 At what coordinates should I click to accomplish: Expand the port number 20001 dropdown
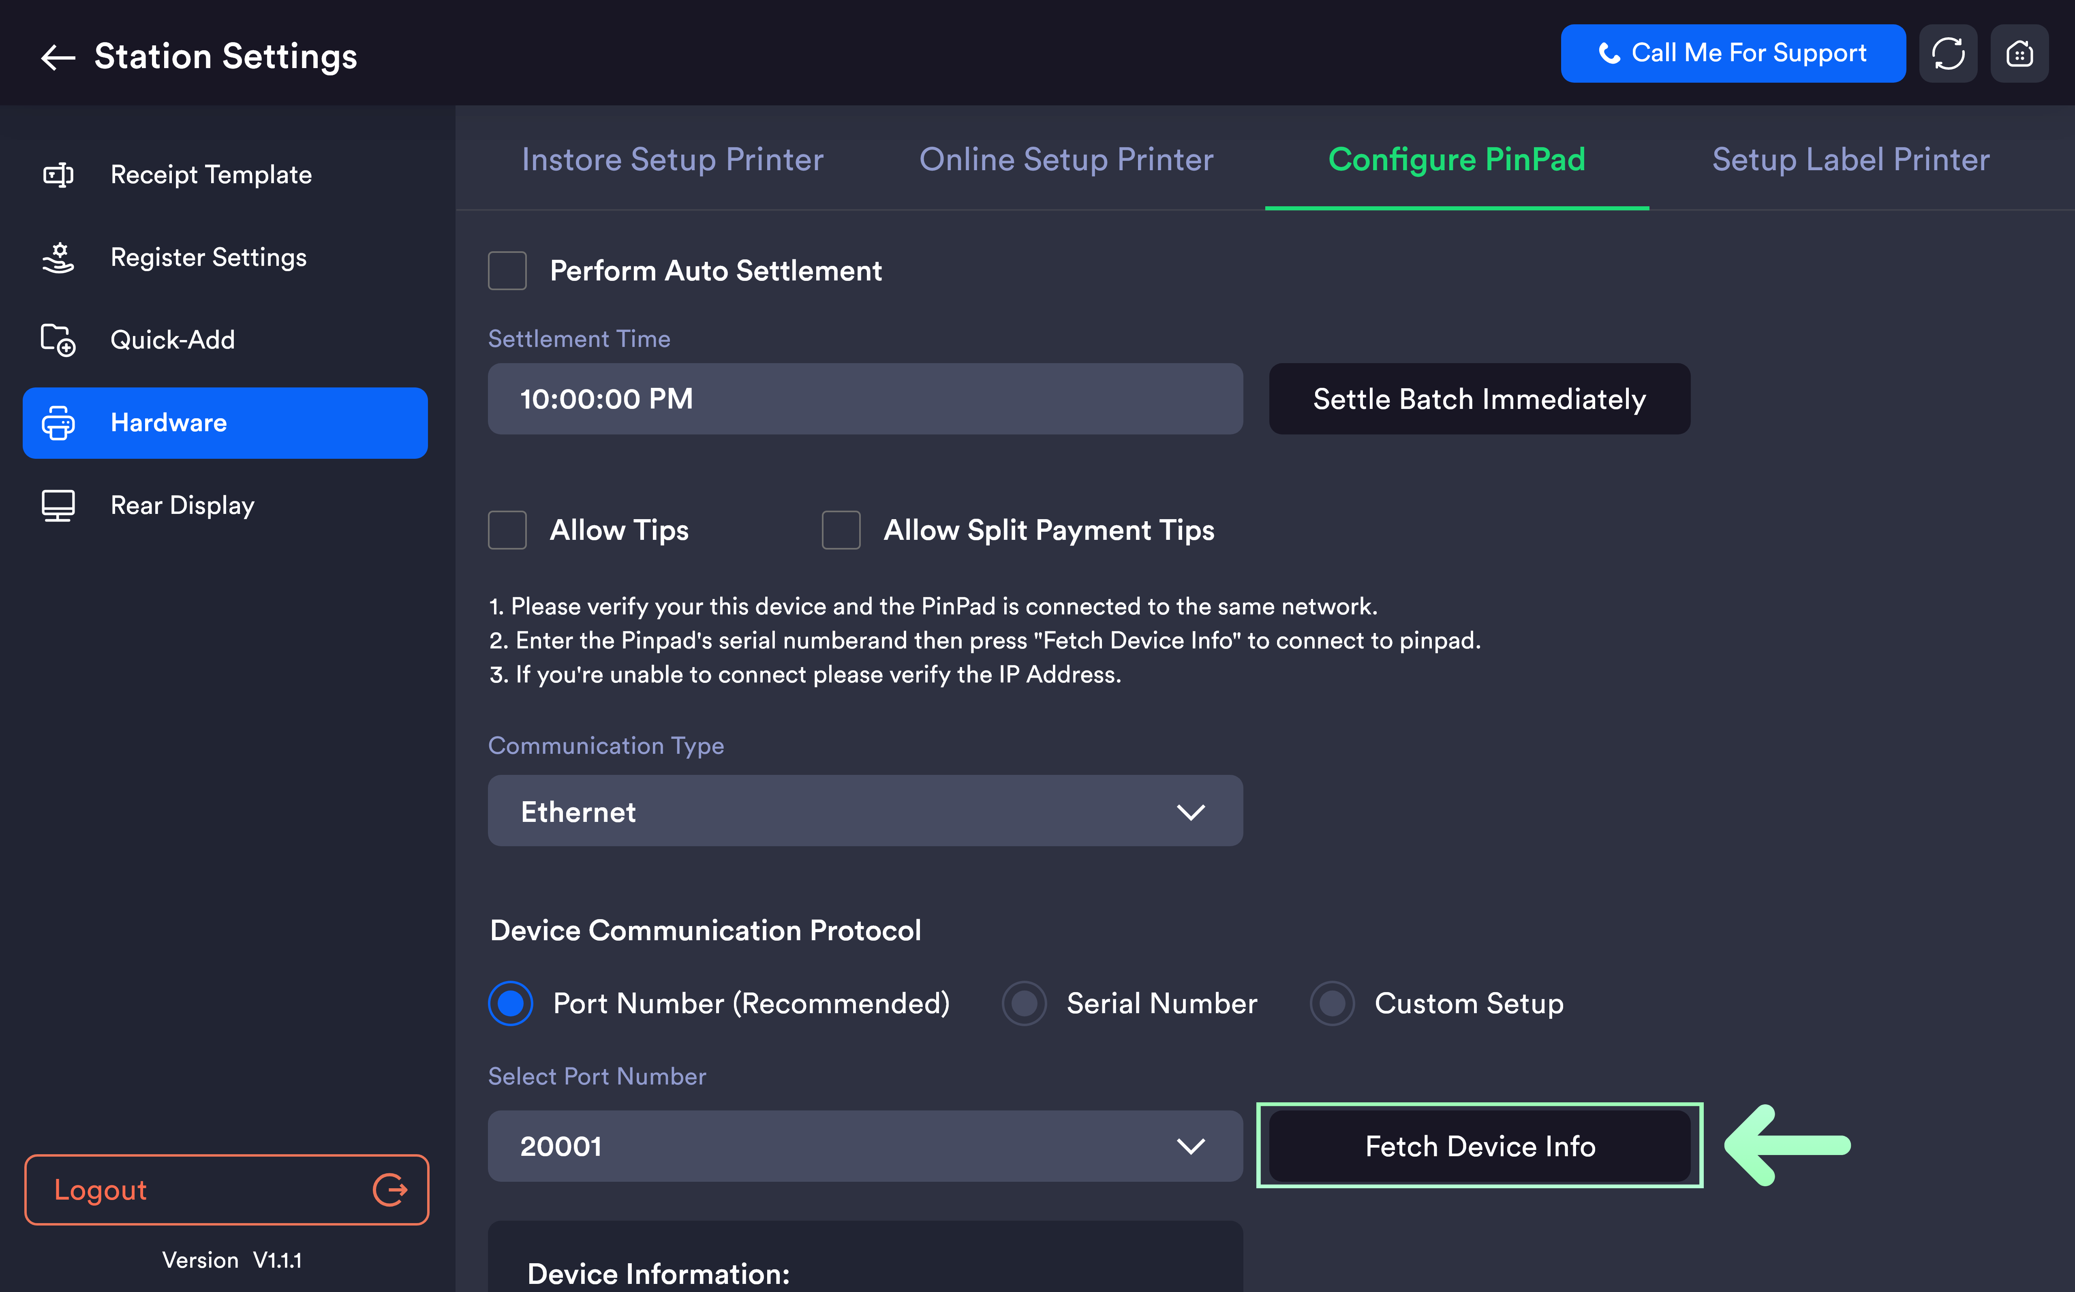point(864,1146)
